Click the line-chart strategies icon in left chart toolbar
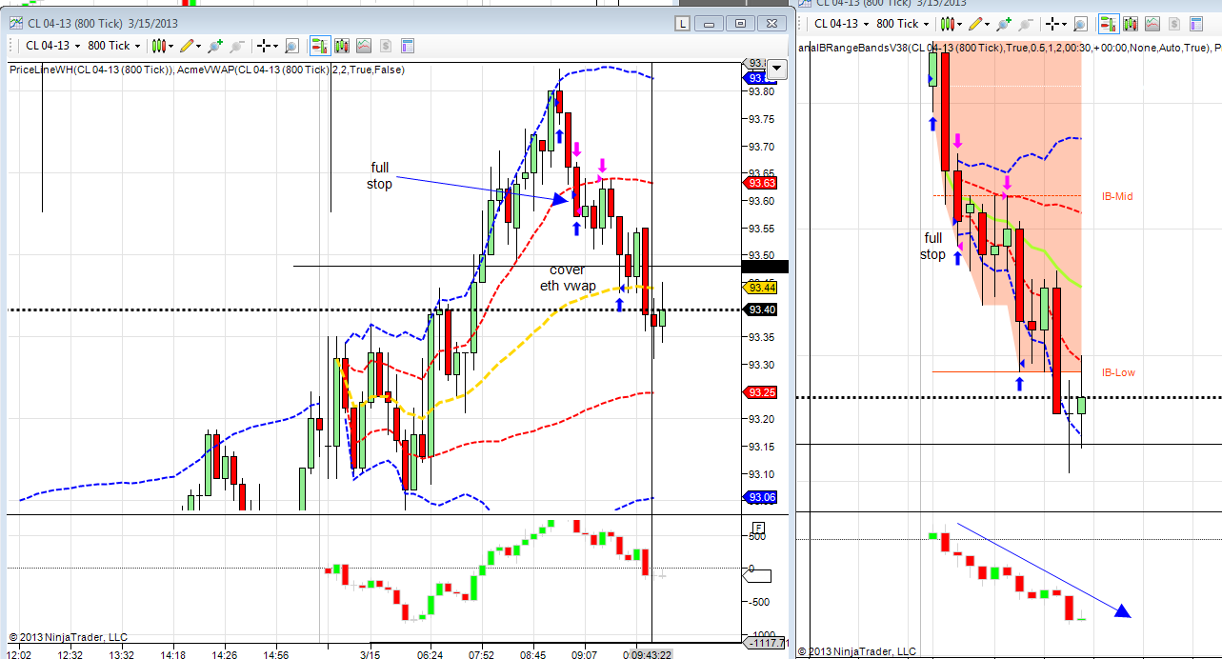 pyautogui.click(x=364, y=46)
